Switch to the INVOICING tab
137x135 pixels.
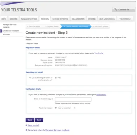pyautogui.click(x=92, y=19)
